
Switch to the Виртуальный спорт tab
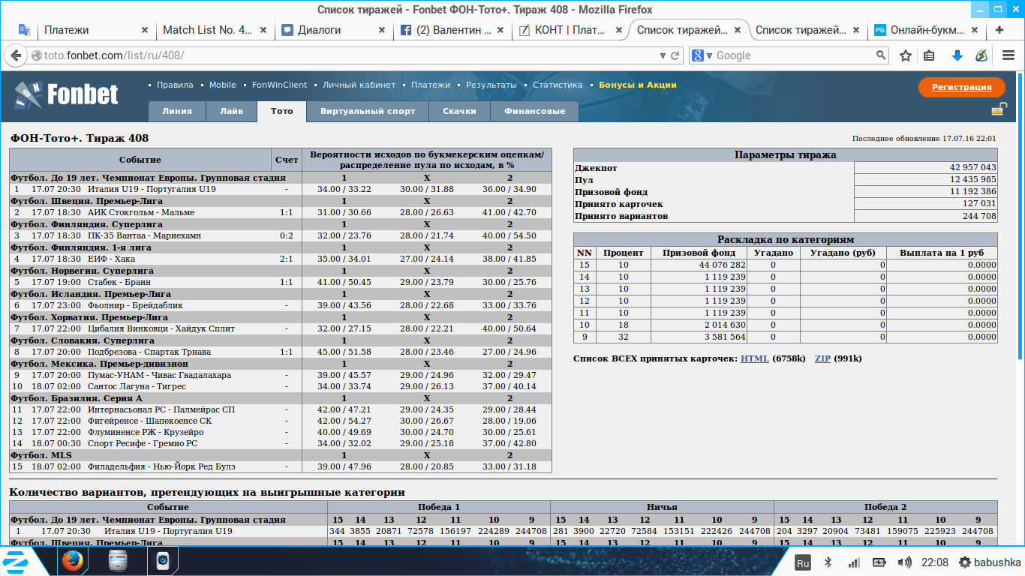368,111
